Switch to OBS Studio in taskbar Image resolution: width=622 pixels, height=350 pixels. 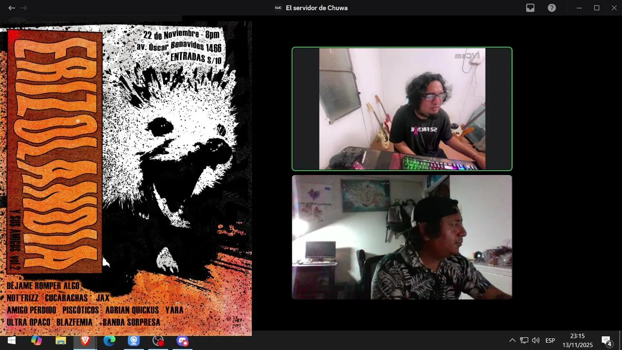coord(158,341)
